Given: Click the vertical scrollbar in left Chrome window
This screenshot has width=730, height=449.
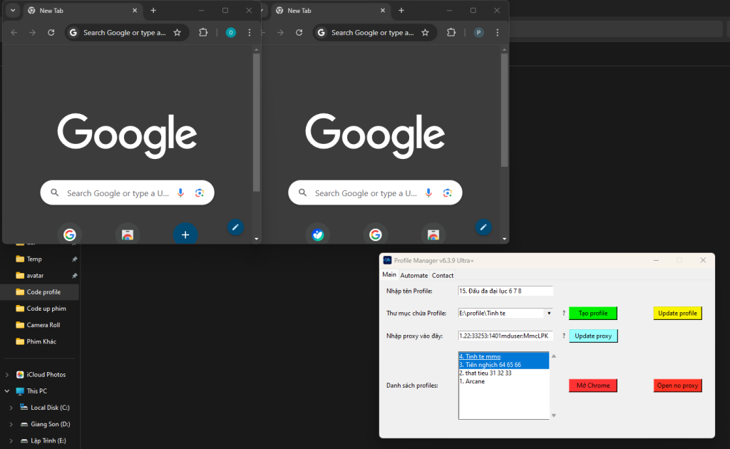Looking at the screenshot, I should [x=257, y=122].
